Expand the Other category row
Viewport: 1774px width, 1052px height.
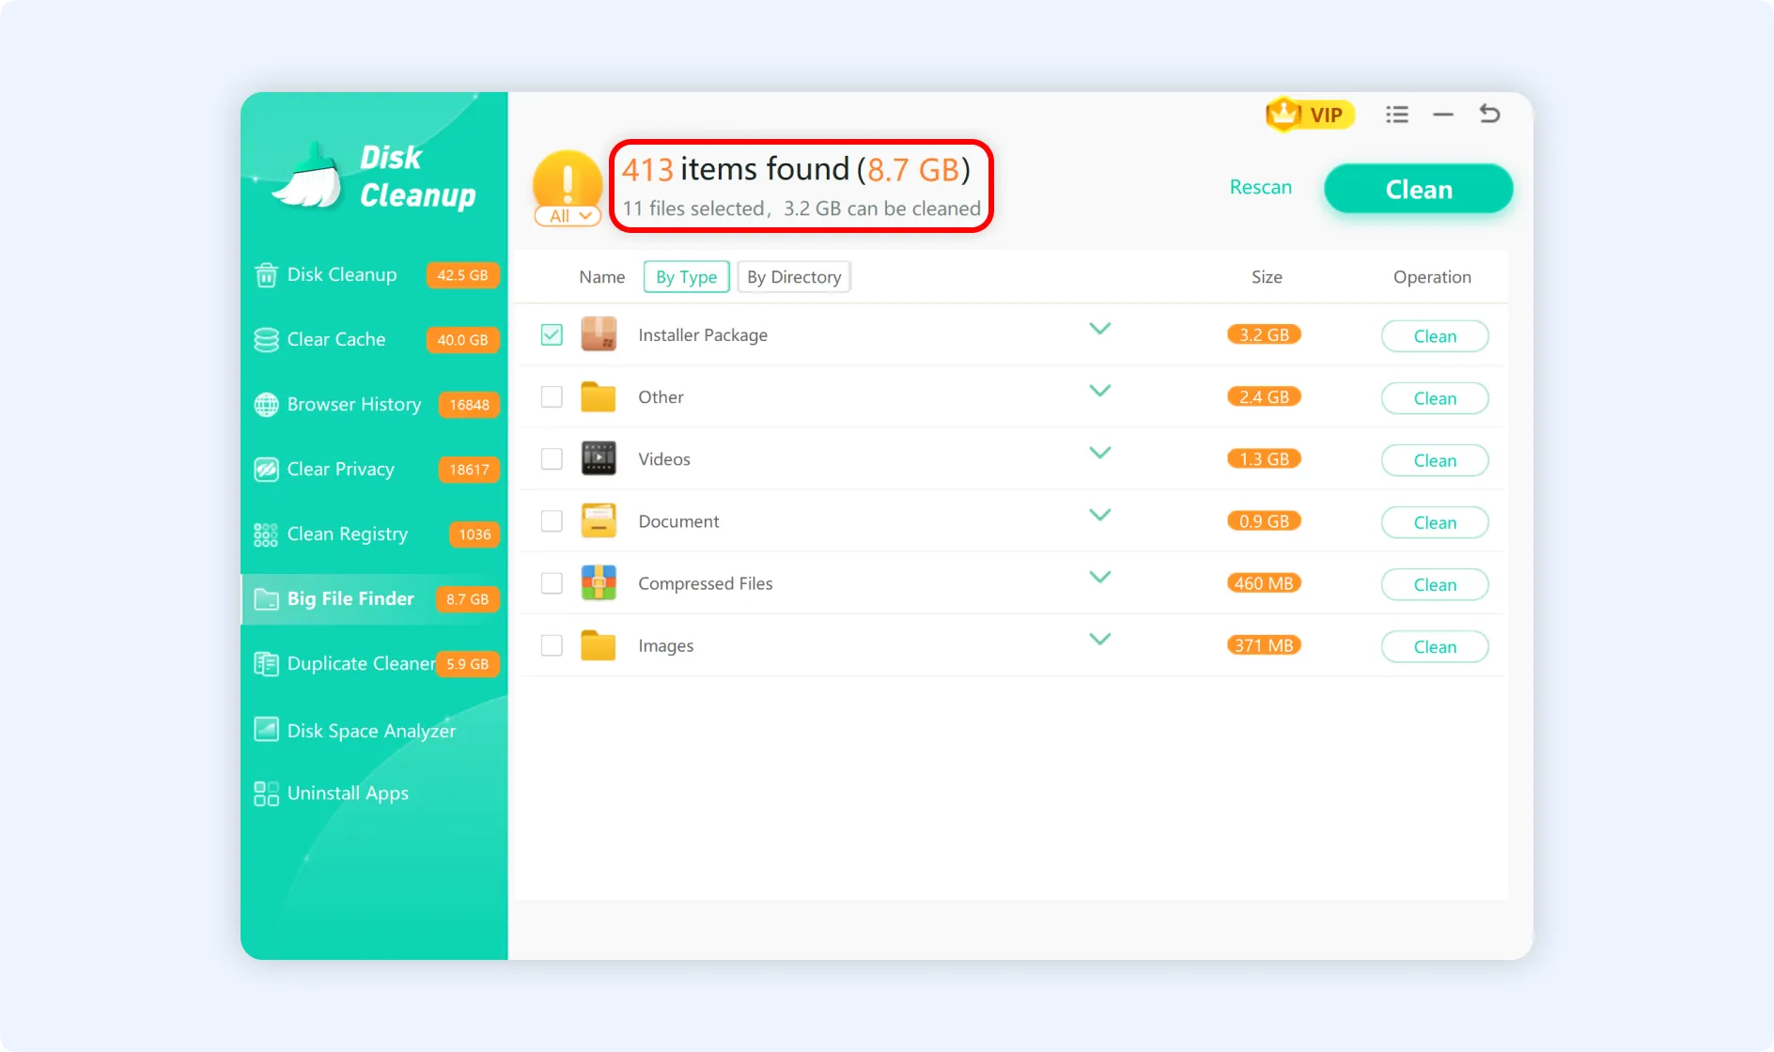tap(1099, 391)
